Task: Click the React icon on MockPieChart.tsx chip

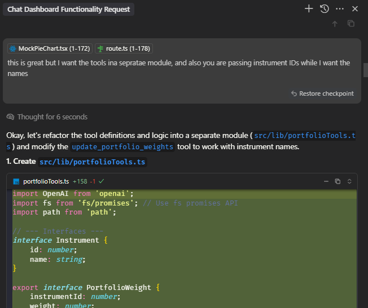Action: (x=12, y=48)
